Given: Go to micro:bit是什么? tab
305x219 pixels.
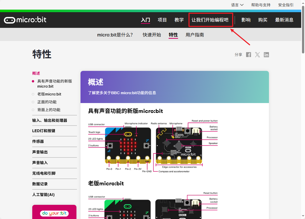Looking at the screenshot, I should (115, 35).
